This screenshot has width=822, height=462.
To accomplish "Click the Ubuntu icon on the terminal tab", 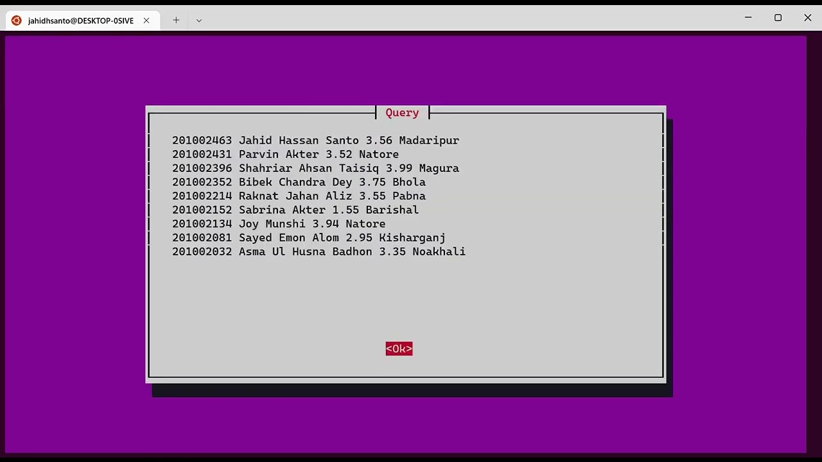I will tap(16, 21).
